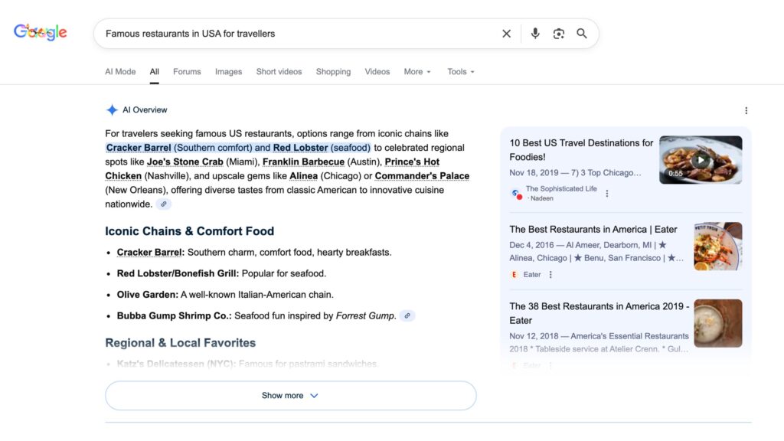Open the Commander's Palace link
784x441 pixels.
[x=422, y=176]
